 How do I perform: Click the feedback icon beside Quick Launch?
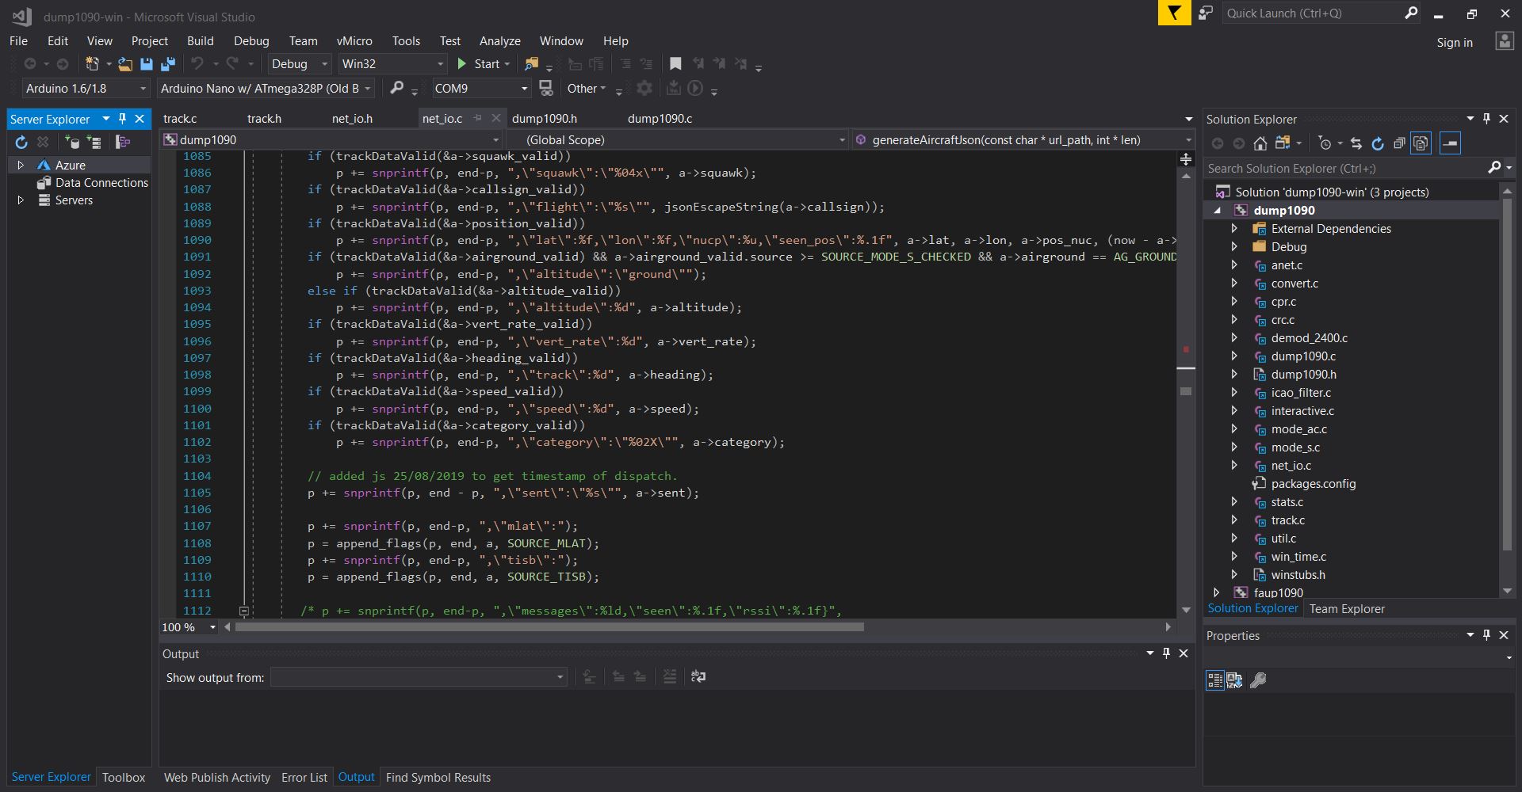[1206, 13]
